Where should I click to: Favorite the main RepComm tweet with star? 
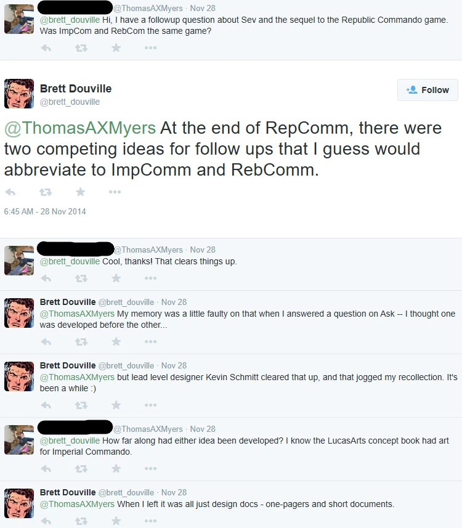80,192
